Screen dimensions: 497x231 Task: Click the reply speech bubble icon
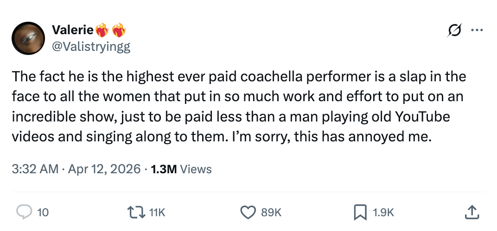24,212
